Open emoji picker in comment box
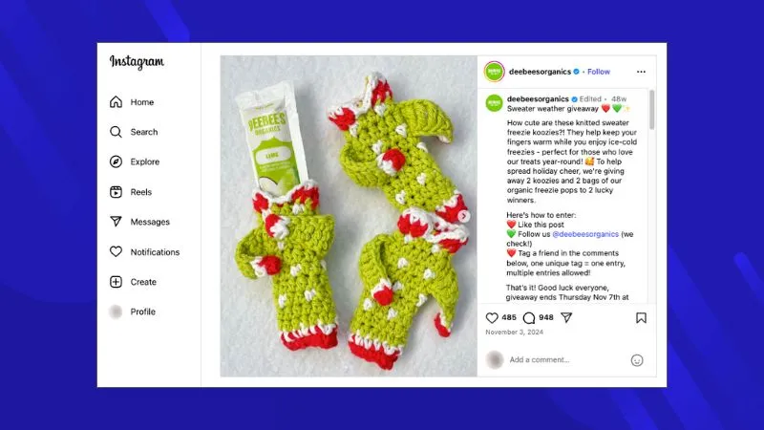 [637, 360]
